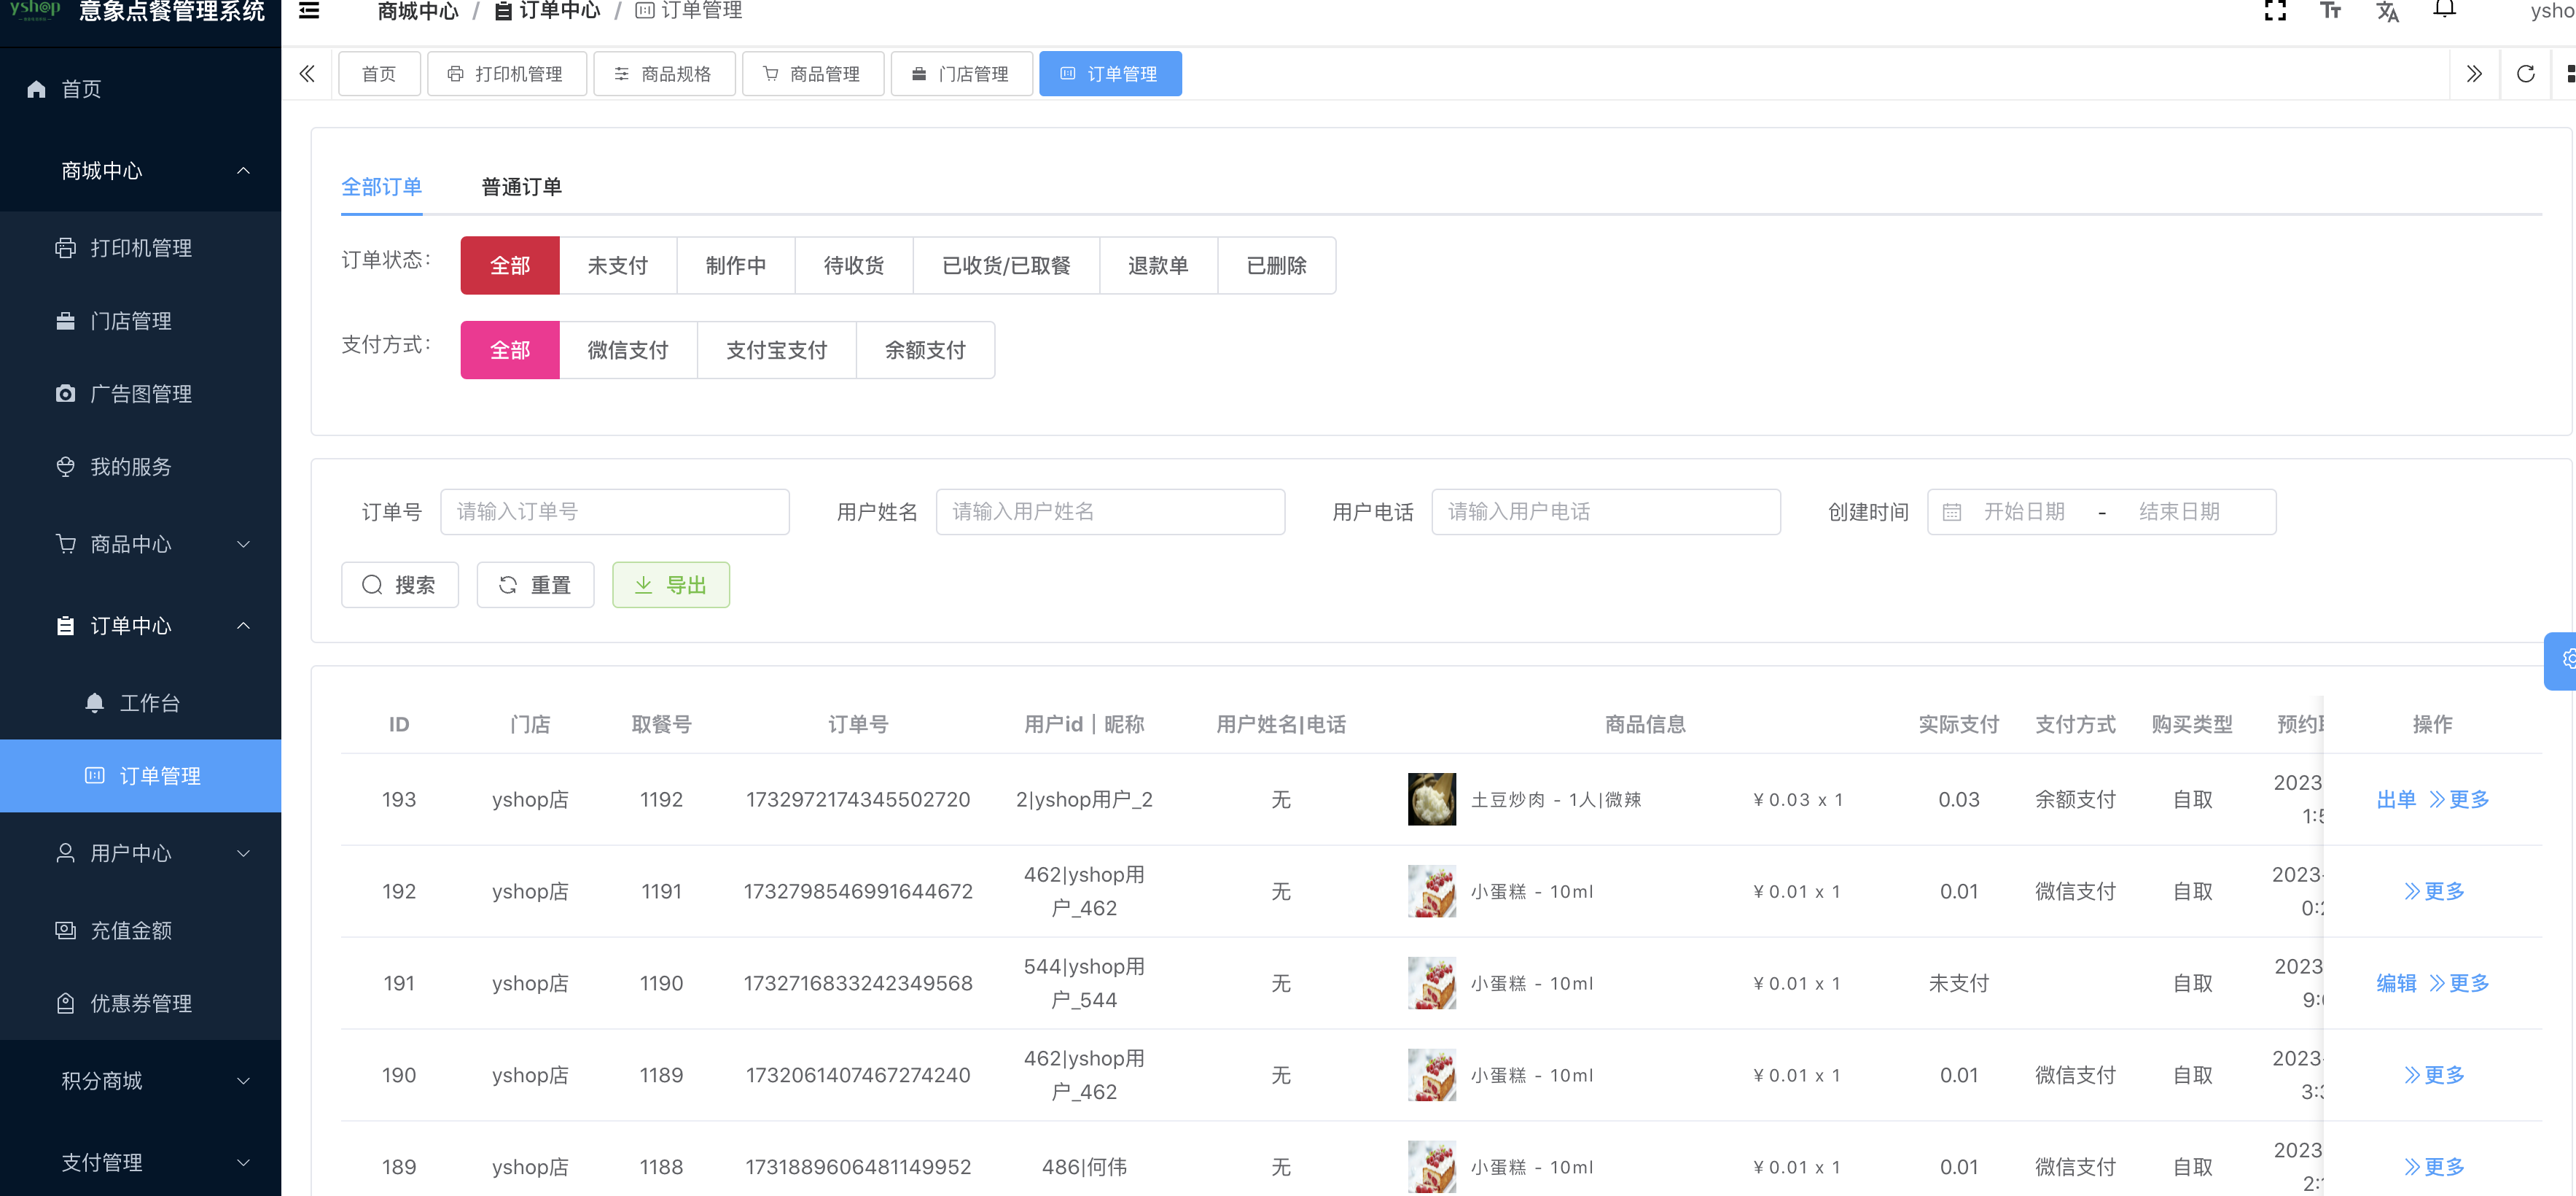
Task: Select 退款单 order status filter
Action: click(x=1157, y=266)
